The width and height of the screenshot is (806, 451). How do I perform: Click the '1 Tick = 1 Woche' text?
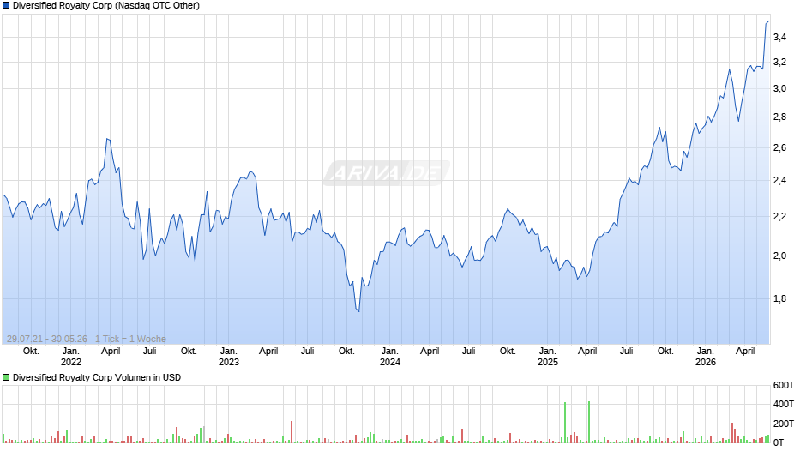130,339
